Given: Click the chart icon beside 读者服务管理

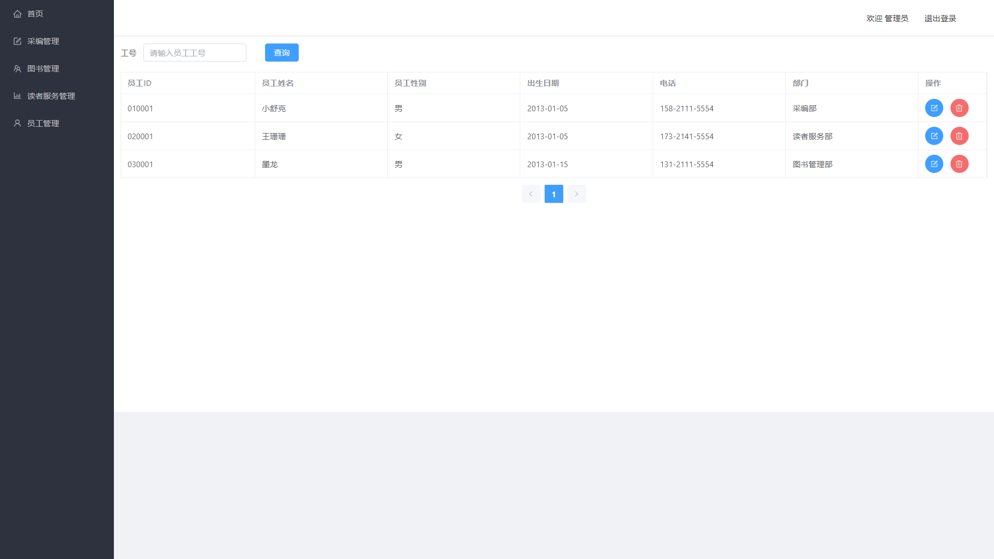Looking at the screenshot, I should click(x=18, y=96).
